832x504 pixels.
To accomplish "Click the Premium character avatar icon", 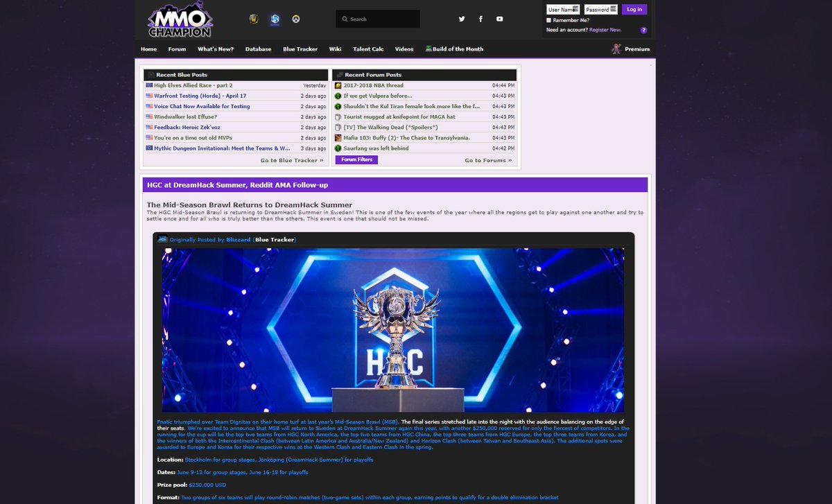I will pos(616,49).
